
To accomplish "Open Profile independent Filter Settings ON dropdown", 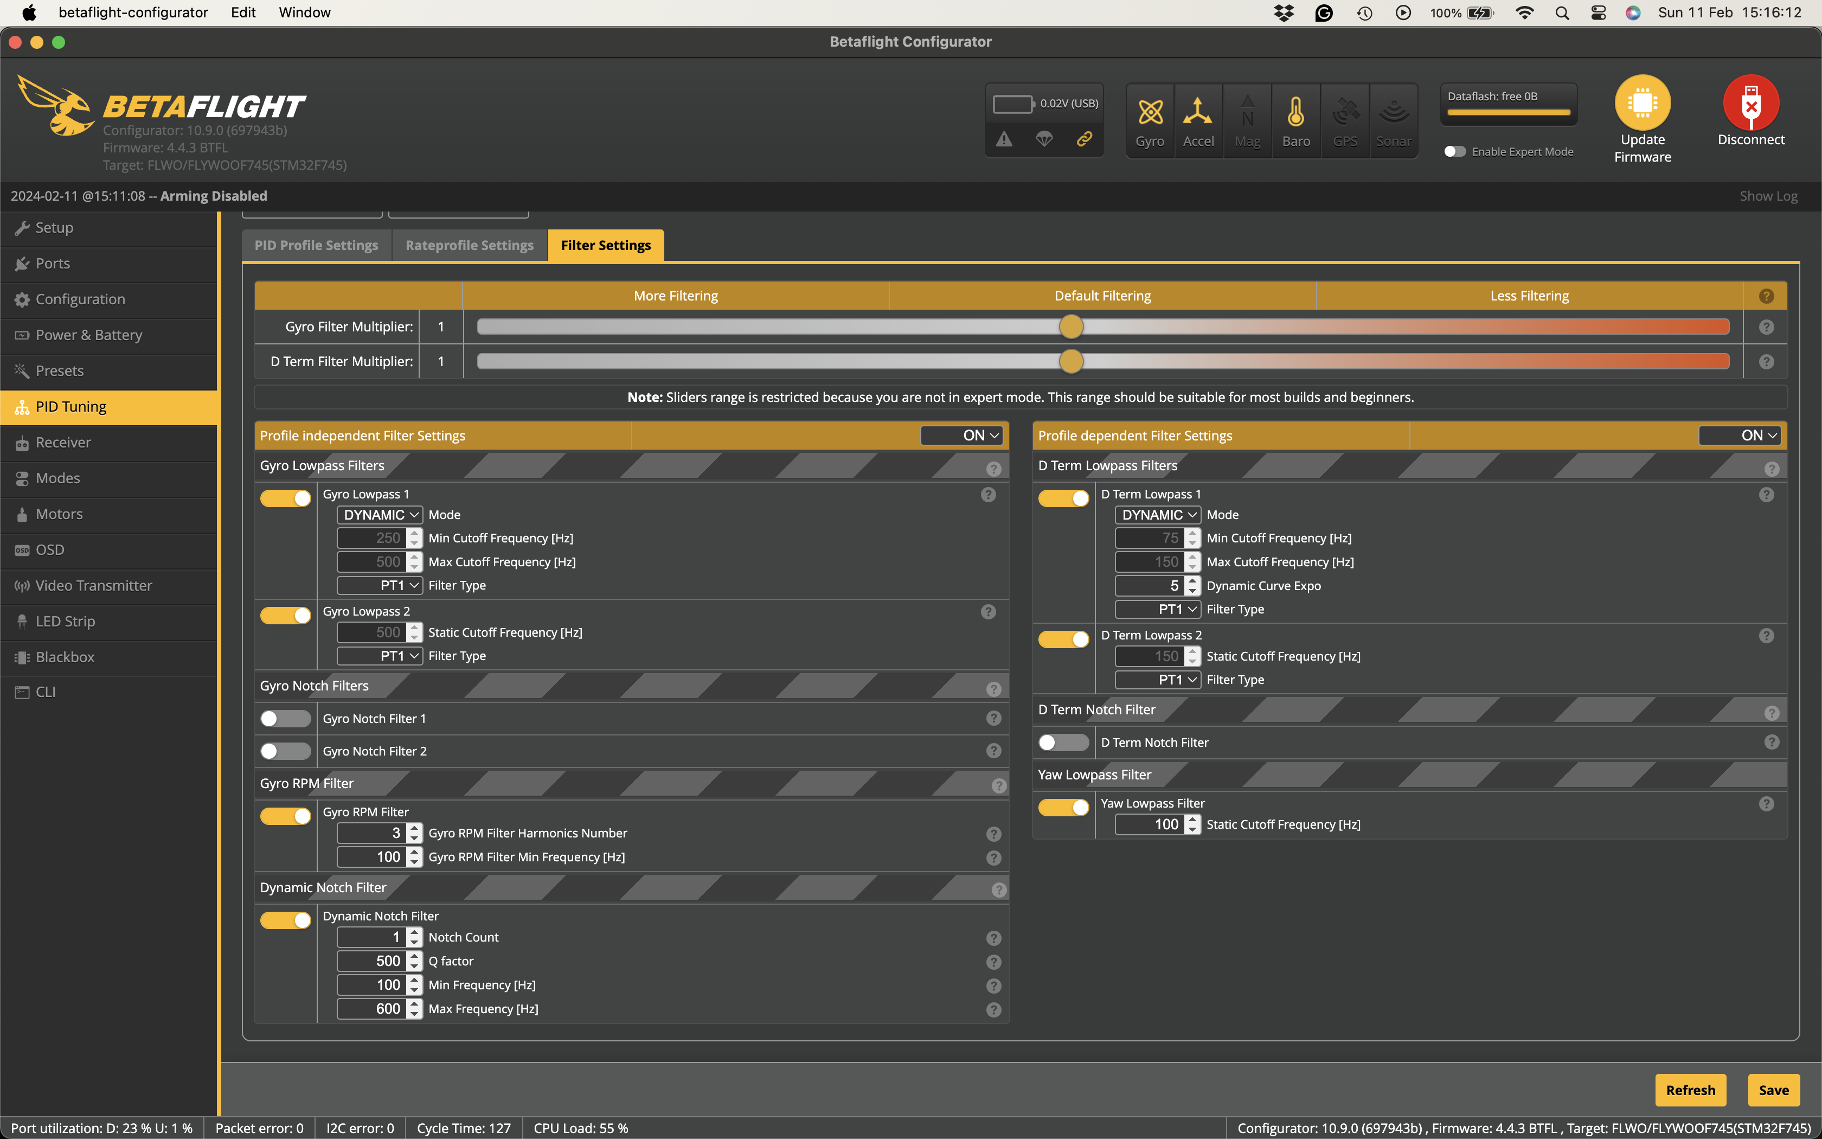I will [x=963, y=436].
